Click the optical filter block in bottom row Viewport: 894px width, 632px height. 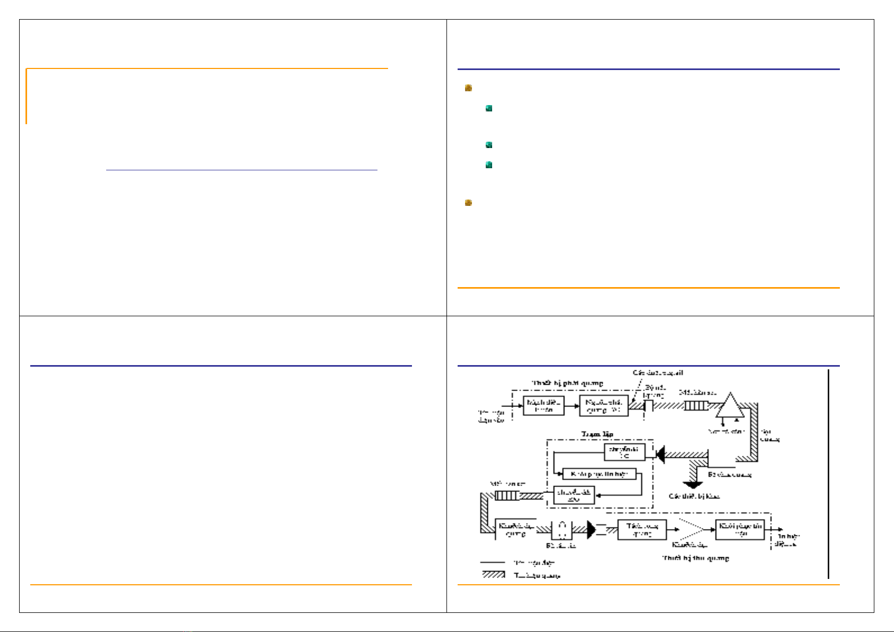pos(562,530)
